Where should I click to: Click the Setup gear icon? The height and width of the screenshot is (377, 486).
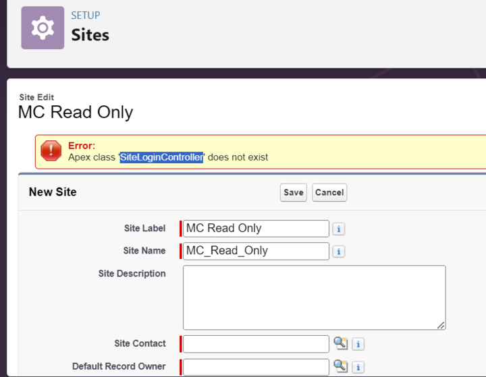[43, 28]
